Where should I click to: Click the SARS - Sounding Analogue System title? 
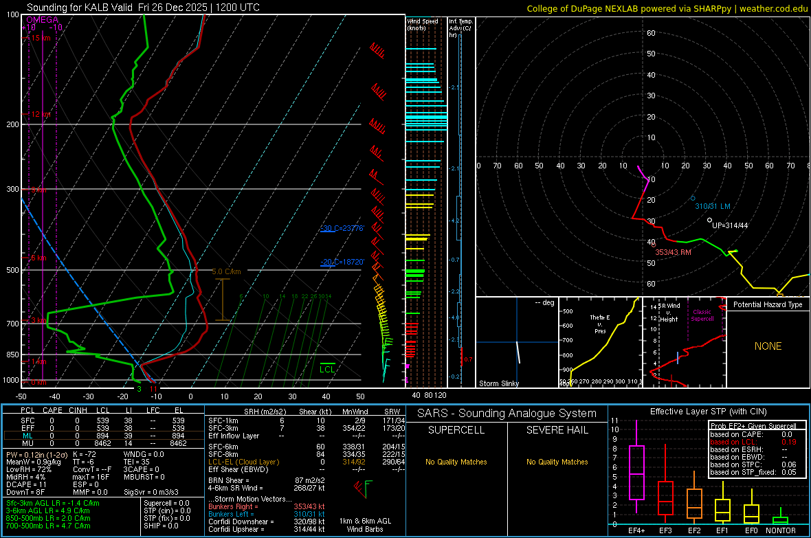[x=507, y=413]
